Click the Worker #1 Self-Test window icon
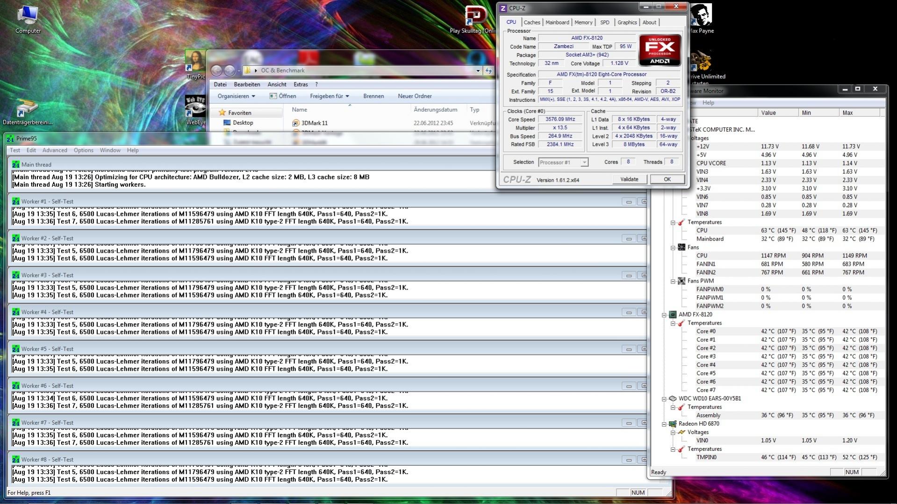The width and height of the screenshot is (897, 504). point(16,201)
